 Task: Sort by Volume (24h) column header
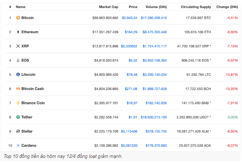click(x=156, y=7)
